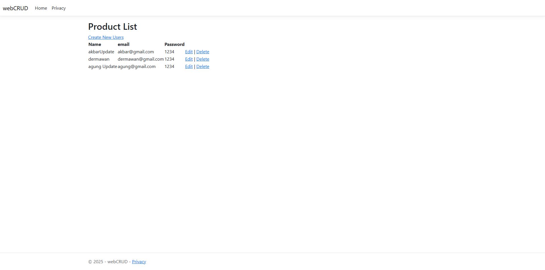Click the webCRUD brand logo link
This screenshot has width=545, height=270.
(15, 8)
